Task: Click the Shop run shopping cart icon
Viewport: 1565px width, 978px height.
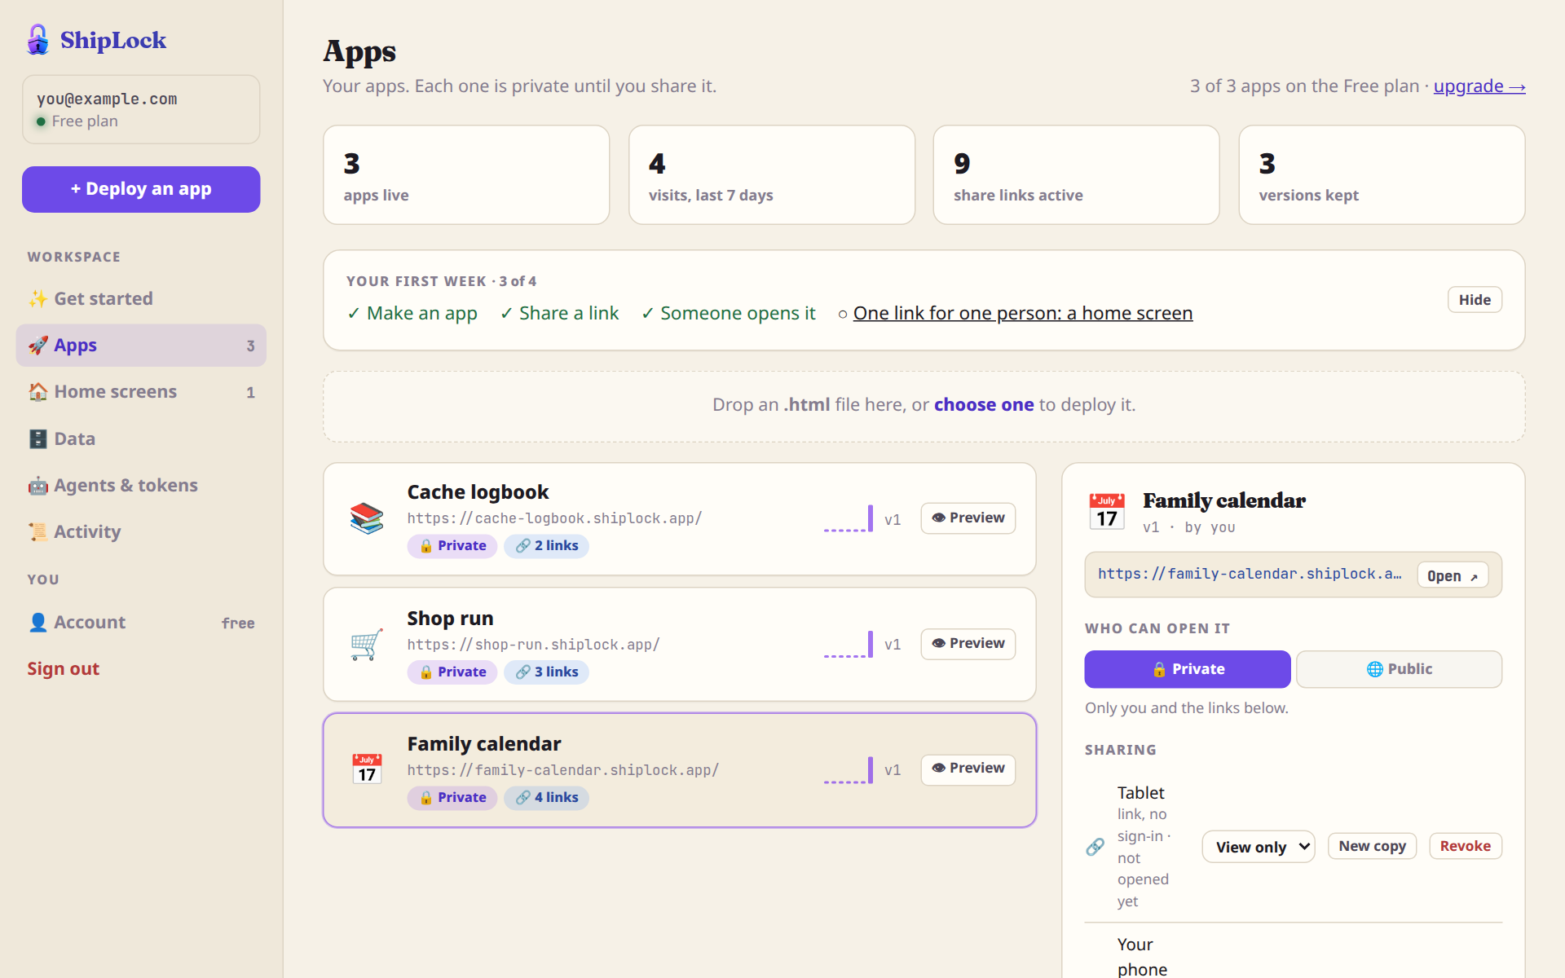Action: tap(367, 645)
